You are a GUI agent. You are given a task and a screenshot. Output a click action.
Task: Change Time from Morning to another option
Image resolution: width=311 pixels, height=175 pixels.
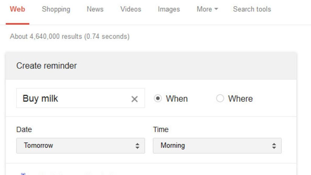pos(217,146)
